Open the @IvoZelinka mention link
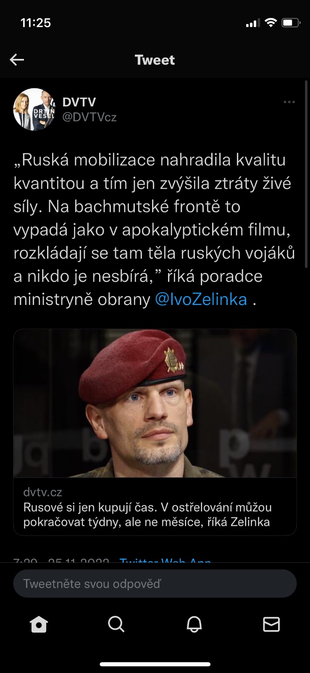Screen dimensions: 310x673 pyautogui.click(x=201, y=299)
